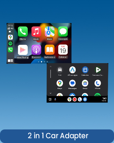Tap Settings gear in Android Auto taskbar
The width and height of the screenshot is (114, 143).
[85, 99]
